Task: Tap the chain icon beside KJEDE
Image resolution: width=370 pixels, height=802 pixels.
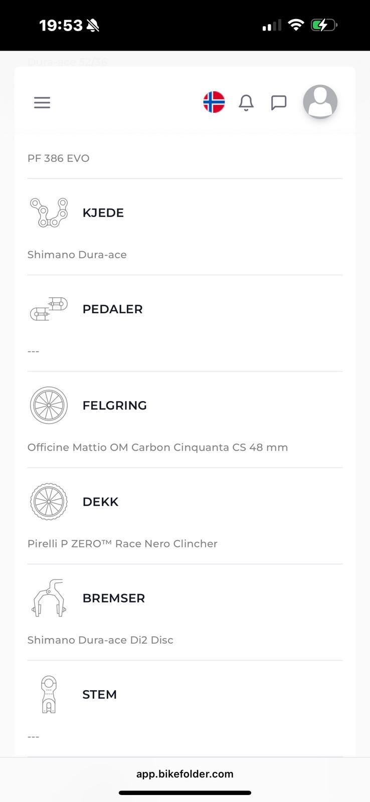Action: point(49,213)
